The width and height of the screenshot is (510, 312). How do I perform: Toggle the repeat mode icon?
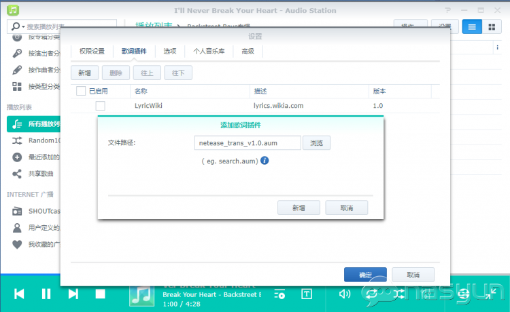(x=372, y=294)
